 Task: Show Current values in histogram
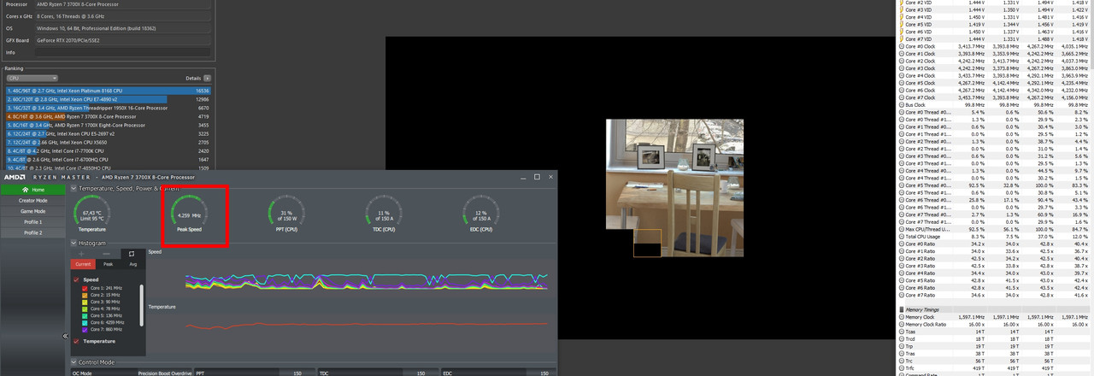point(82,264)
